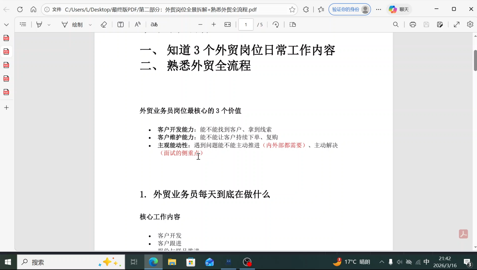Viewport: 477px width, 270px height.
Task: Start Read aloud for the document
Action: coord(137,24)
